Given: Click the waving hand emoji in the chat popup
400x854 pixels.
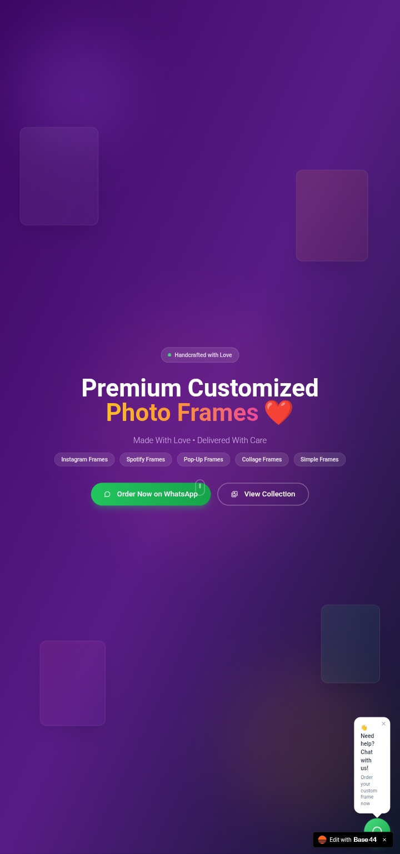Looking at the screenshot, I should pyautogui.click(x=364, y=727).
